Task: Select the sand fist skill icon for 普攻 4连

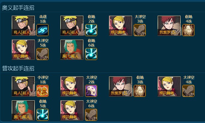Action: 188,91
